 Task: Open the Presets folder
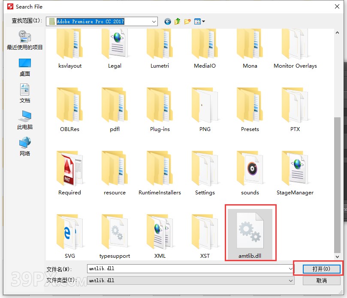(x=250, y=107)
